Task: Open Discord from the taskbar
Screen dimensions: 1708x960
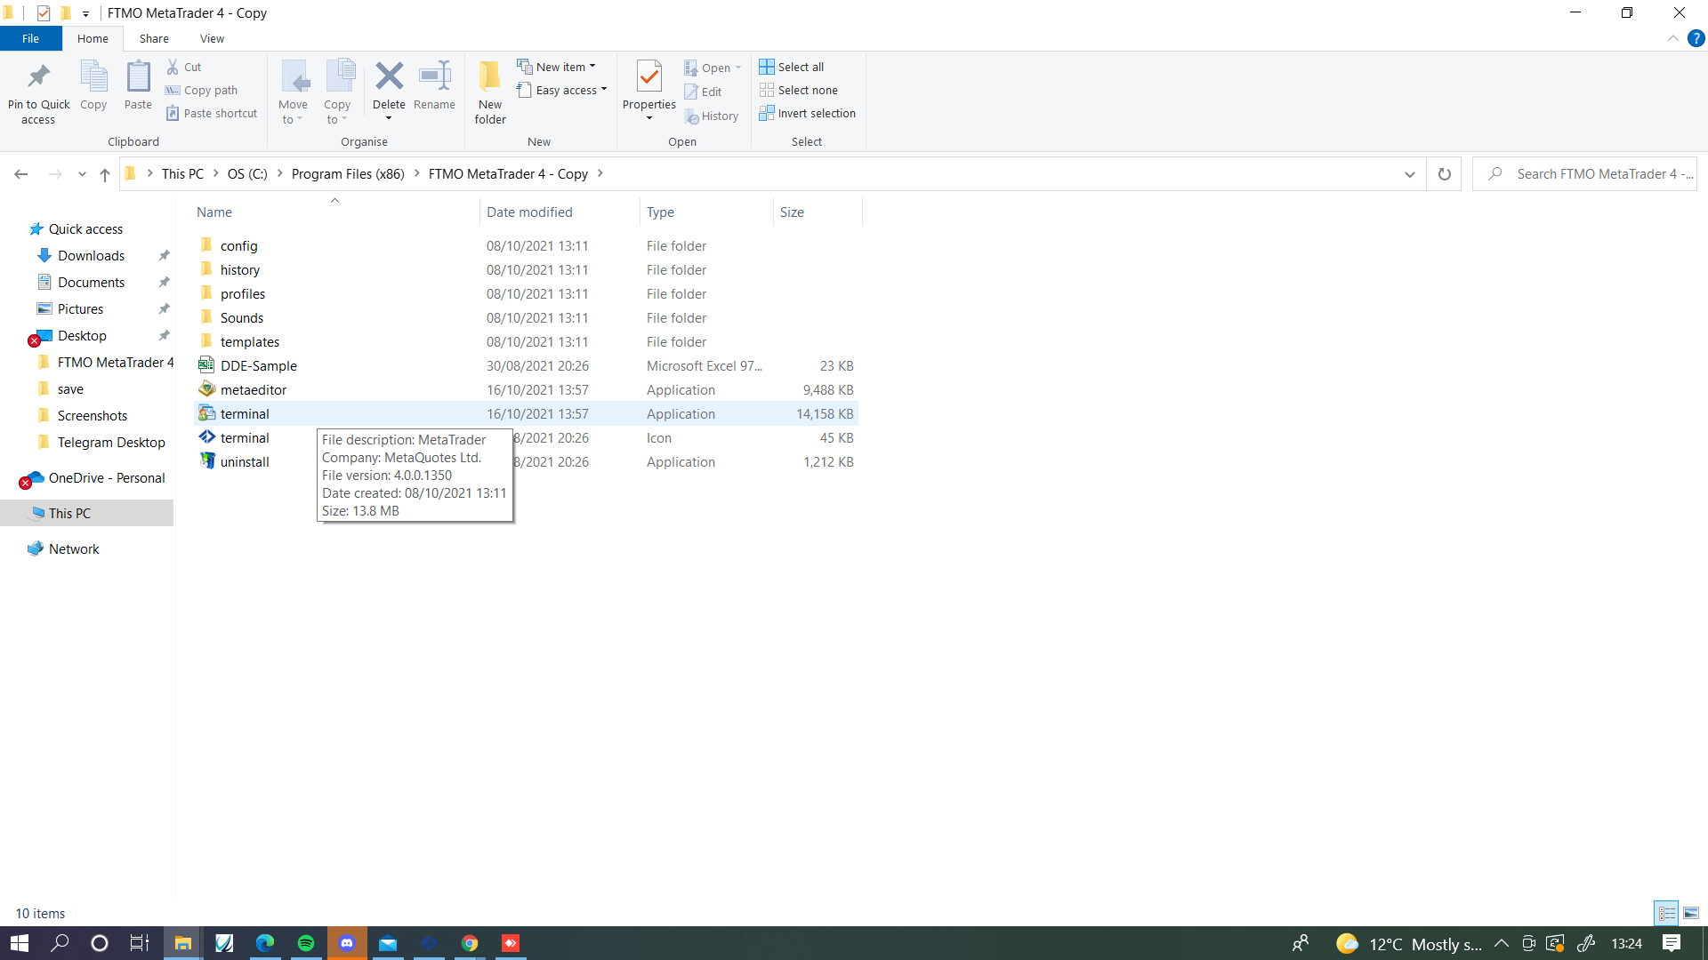Action: (347, 943)
